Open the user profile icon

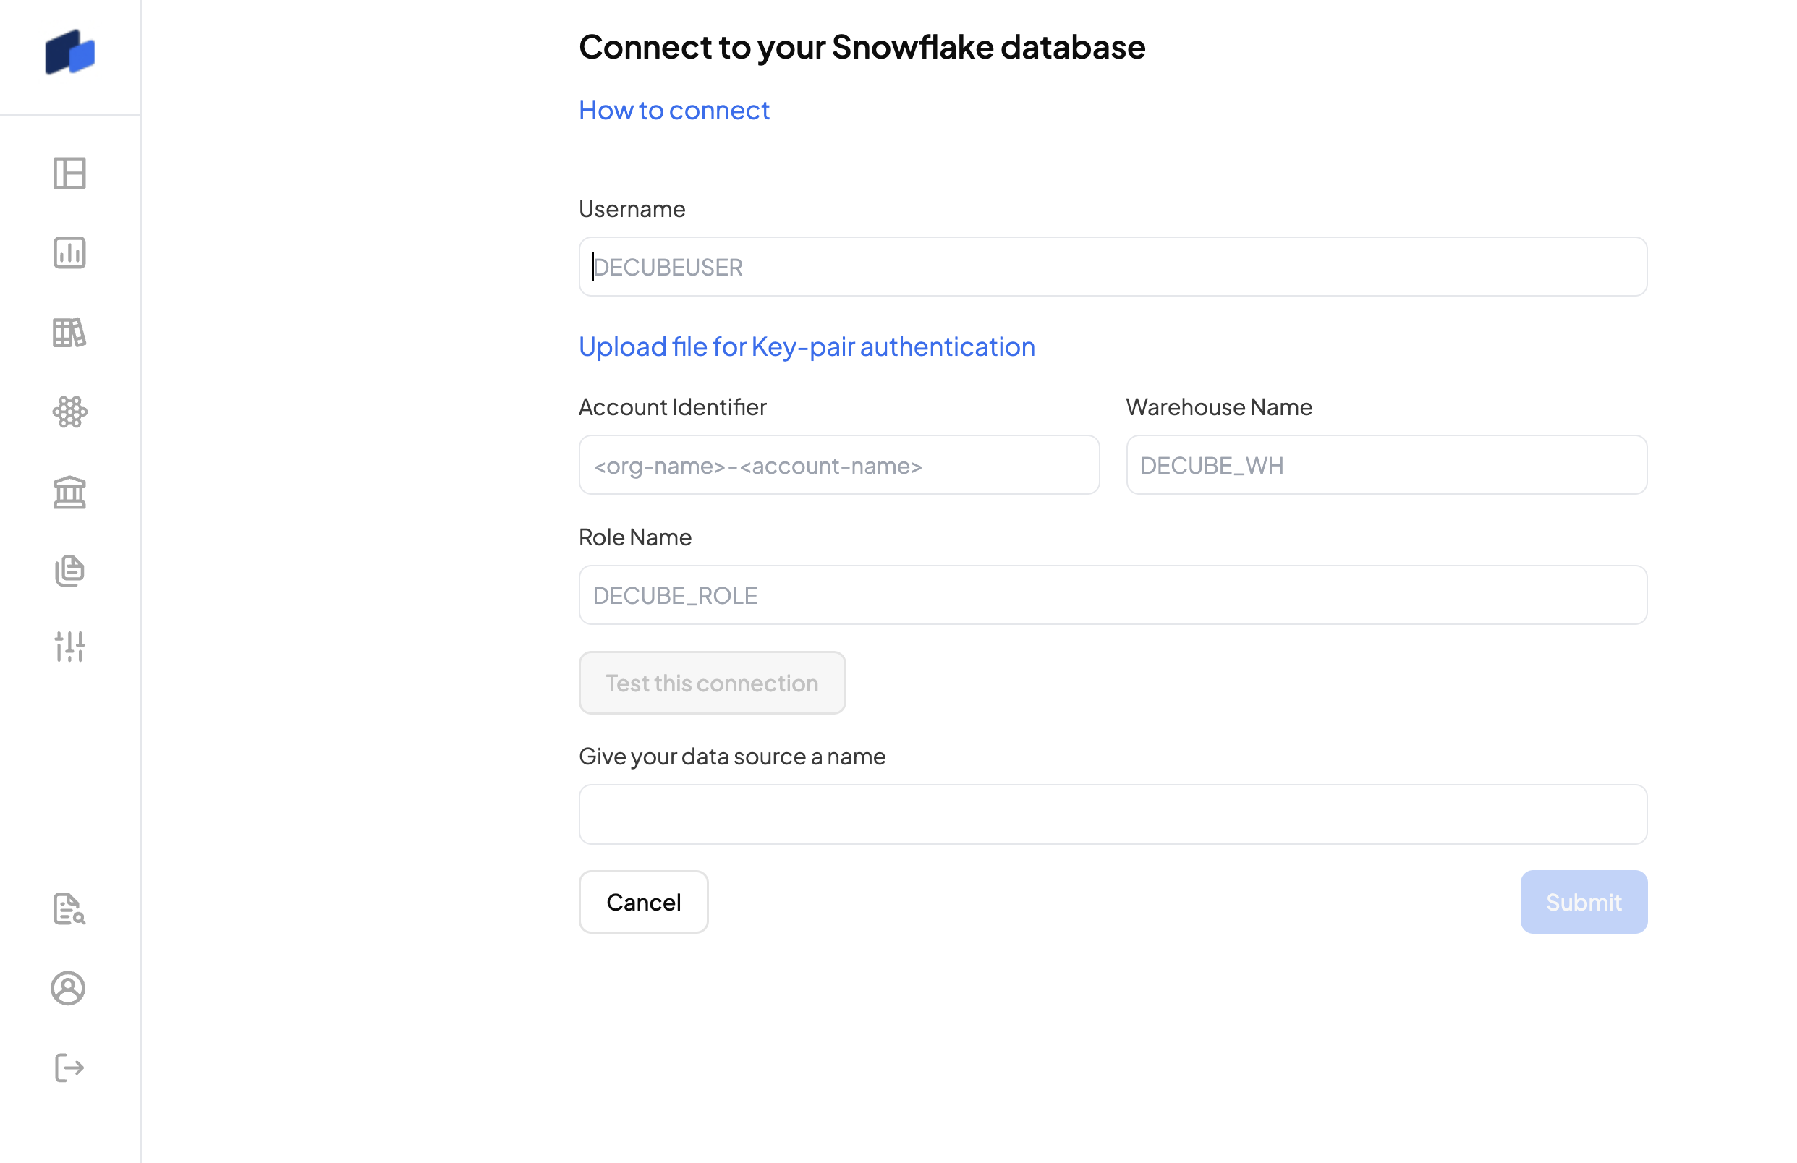coord(68,988)
